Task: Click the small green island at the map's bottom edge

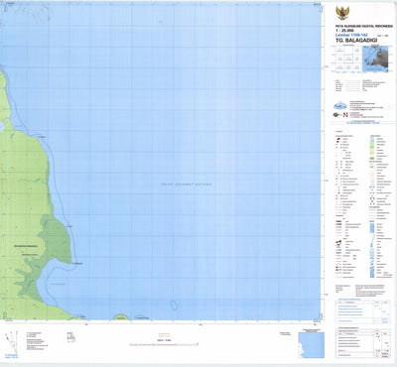Action: [121, 317]
